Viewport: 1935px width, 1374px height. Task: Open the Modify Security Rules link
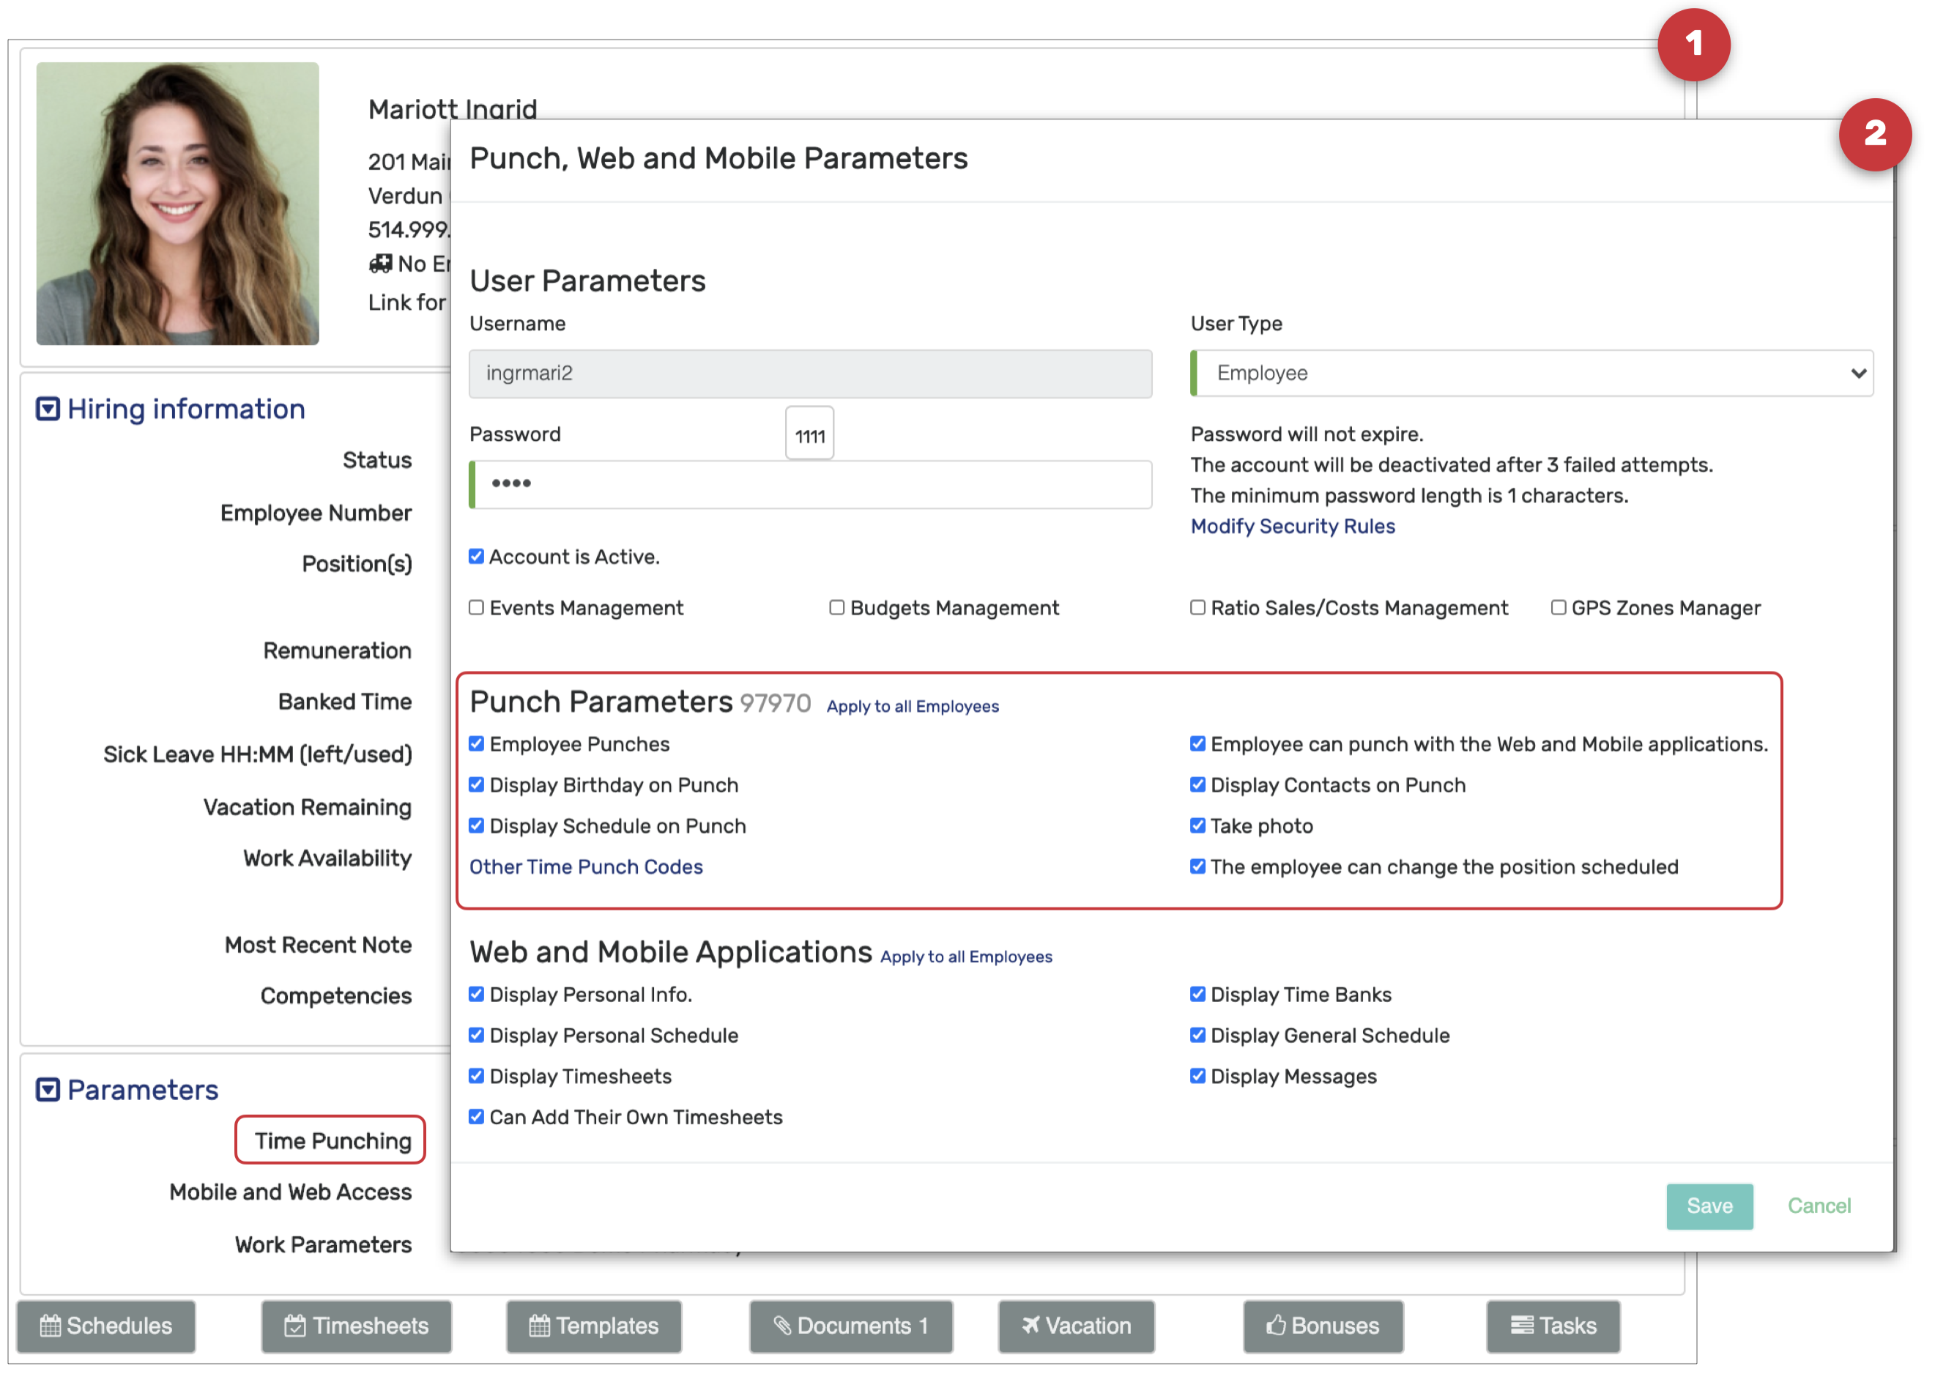pos(1292,527)
